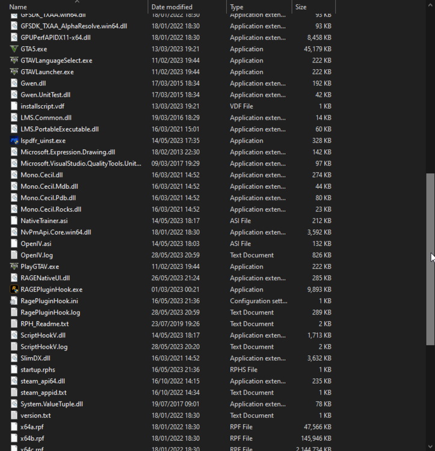Image resolution: width=435 pixels, height=451 pixels.
Task: Click the 14/05/2023 17:35 date of lspdfr_uinst.exe
Action: click(x=176, y=141)
